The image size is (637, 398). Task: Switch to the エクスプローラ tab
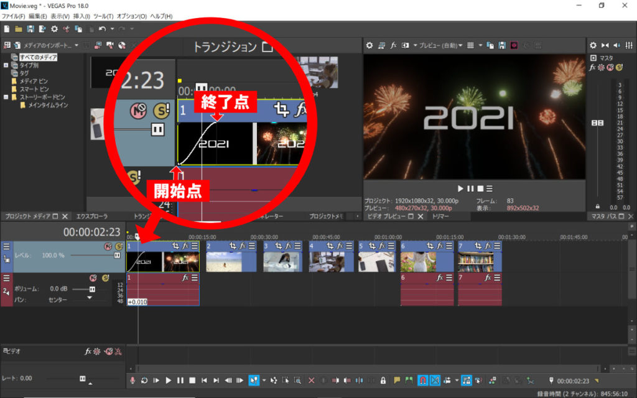pos(92,216)
